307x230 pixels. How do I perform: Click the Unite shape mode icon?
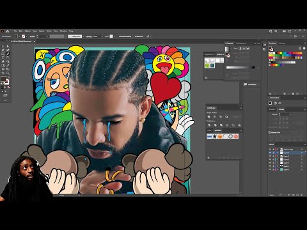pos(209,117)
